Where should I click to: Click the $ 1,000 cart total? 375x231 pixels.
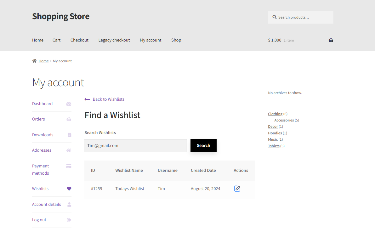(275, 40)
